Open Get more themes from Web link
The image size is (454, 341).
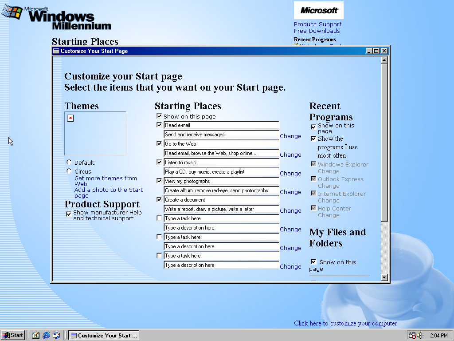click(x=106, y=181)
